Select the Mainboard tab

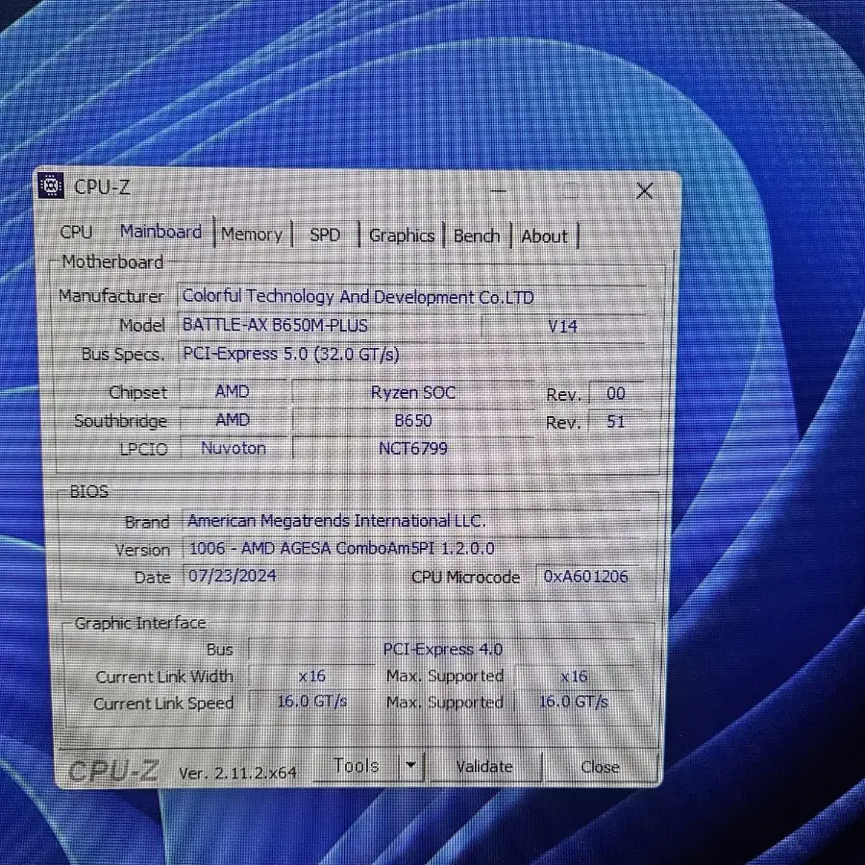tap(161, 232)
